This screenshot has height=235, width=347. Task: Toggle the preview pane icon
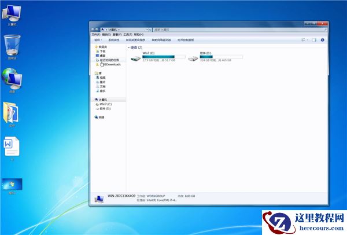[314, 40]
